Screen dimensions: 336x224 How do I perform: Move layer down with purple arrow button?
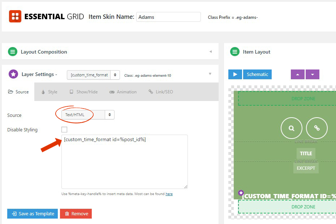point(313,75)
